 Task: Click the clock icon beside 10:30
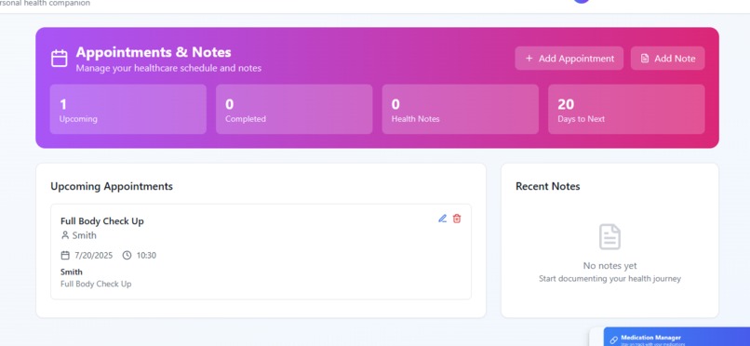[127, 255]
